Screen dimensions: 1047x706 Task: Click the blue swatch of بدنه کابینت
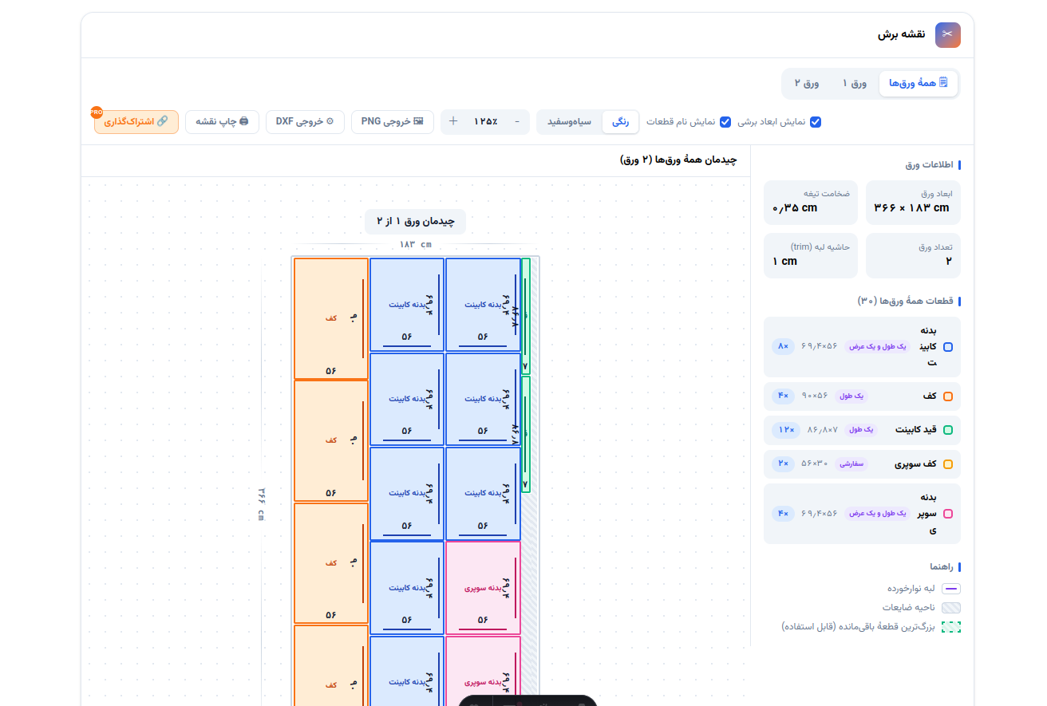(948, 347)
